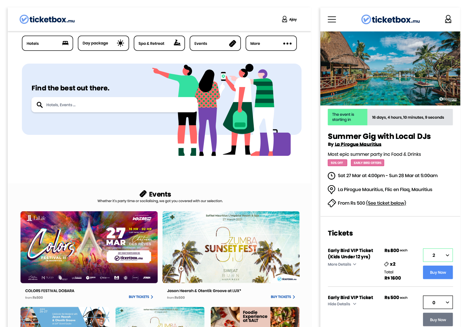This screenshot has width=470, height=327.
Task: Open the Spa & Retreat category
Action: point(159,43)
